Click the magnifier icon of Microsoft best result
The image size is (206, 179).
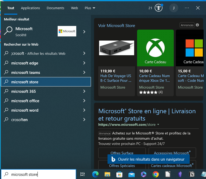8,31
